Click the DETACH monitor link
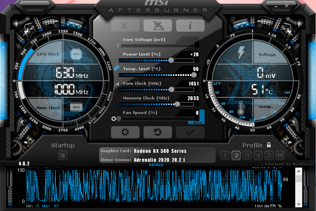This screenshot has height=211, width=316. pyautogui.click(x=156, y=165)
